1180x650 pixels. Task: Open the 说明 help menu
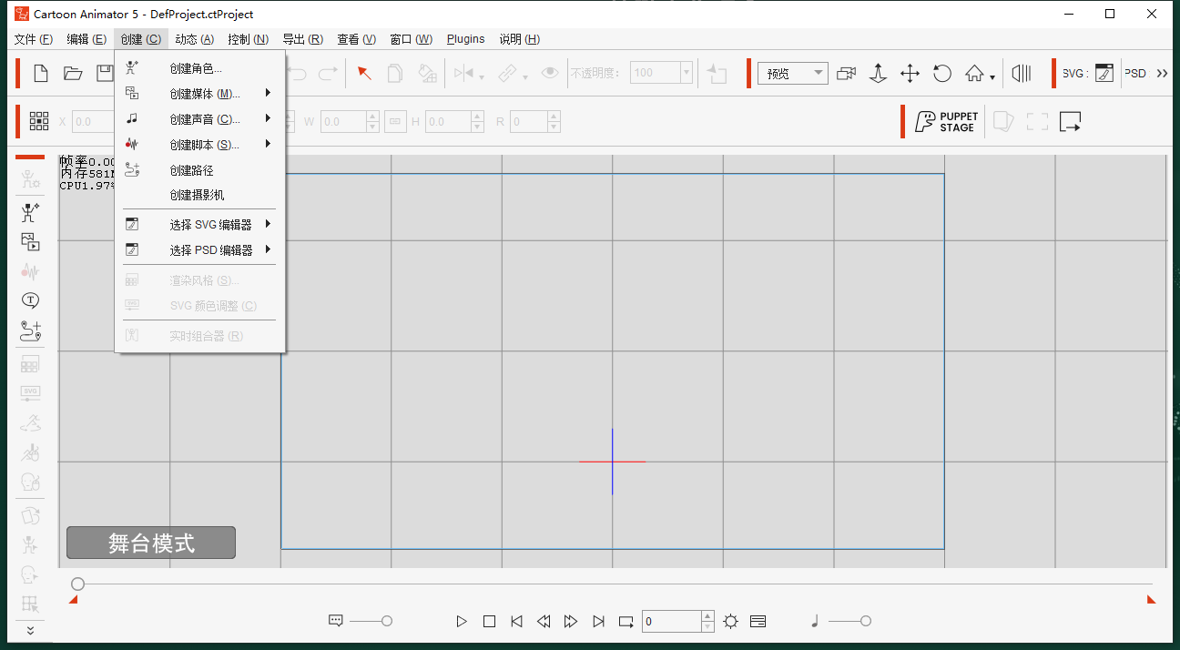(x=520, y=39)
